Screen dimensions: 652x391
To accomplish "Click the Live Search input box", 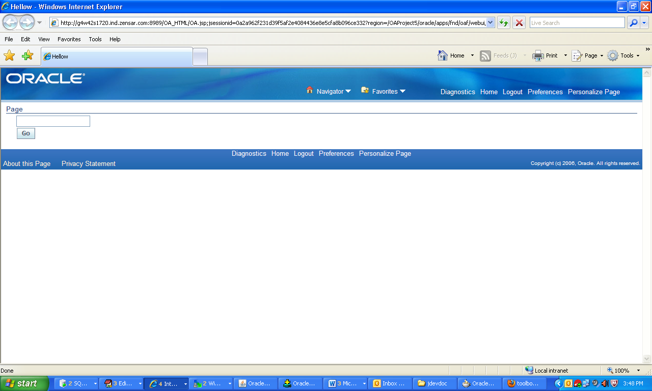I will [x=577, y=22].
